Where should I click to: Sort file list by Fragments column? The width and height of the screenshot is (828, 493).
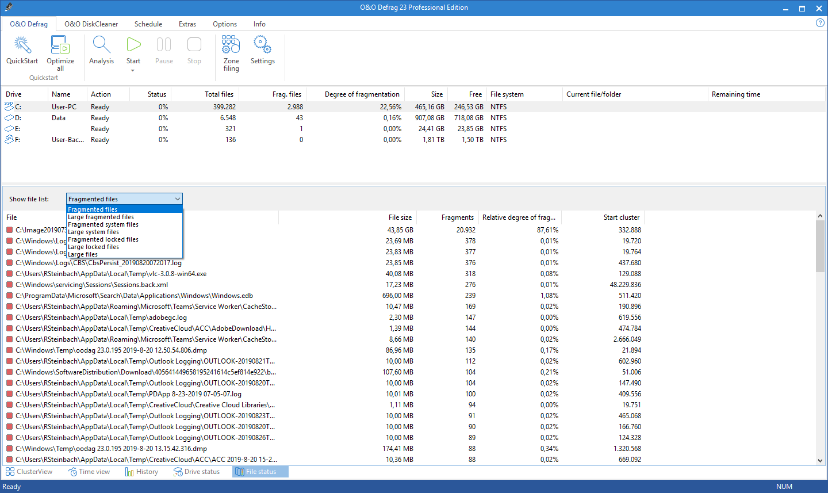pos(457,217)
